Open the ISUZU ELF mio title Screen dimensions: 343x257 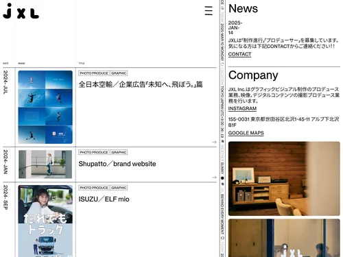tap(104, 199)
